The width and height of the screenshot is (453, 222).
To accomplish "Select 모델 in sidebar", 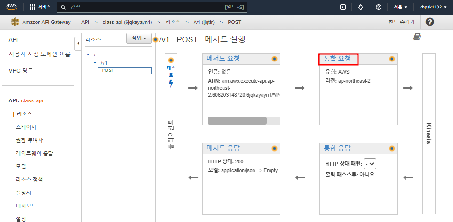I will click(x=21, y=167).
